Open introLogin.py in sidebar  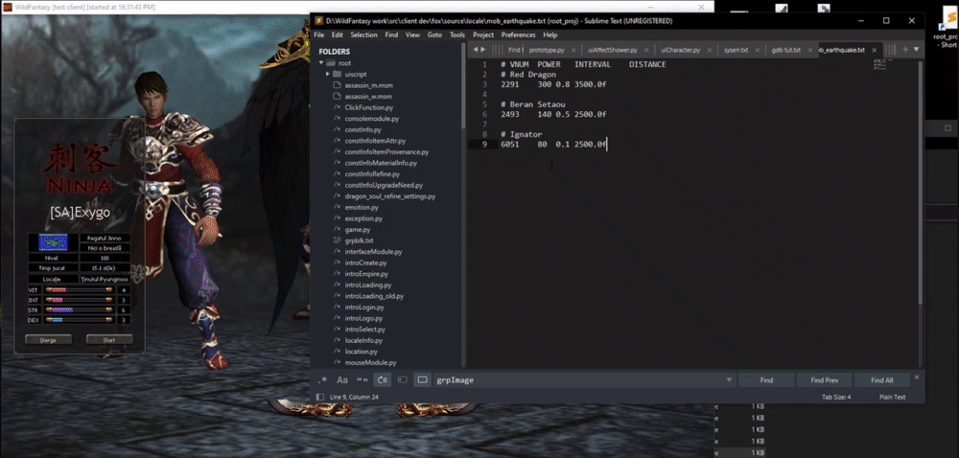(363, 308)
